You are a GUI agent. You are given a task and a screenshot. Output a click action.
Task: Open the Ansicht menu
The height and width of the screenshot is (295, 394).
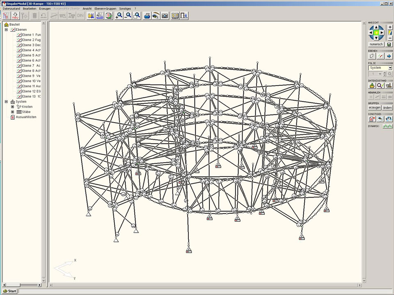click(x=87, y=8)
